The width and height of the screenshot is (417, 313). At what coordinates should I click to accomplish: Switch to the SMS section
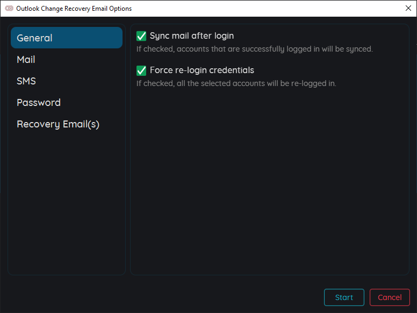pyautogui.click(x=67, y=81)
